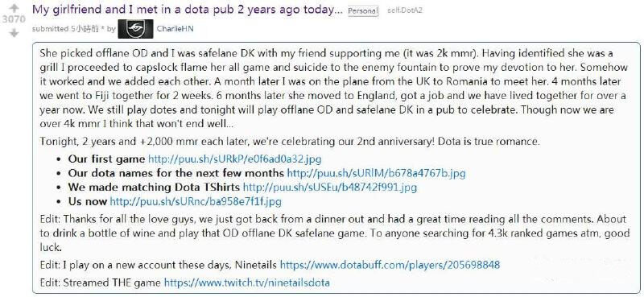Click the Personal flair tag
644x297 pixels.
pos(363,10)
